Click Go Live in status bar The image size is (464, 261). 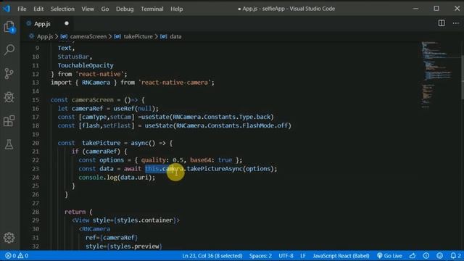(x=389, y=256)
